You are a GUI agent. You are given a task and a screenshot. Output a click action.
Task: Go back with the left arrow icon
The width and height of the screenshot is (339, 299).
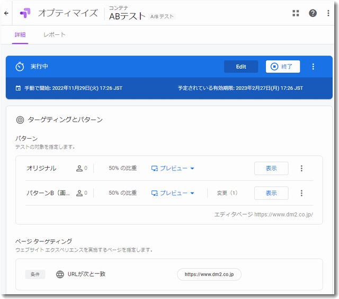pos(6,13)
